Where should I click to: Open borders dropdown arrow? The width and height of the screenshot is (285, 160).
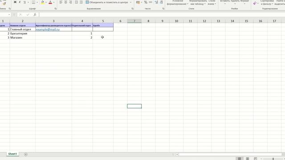[37, 2]
